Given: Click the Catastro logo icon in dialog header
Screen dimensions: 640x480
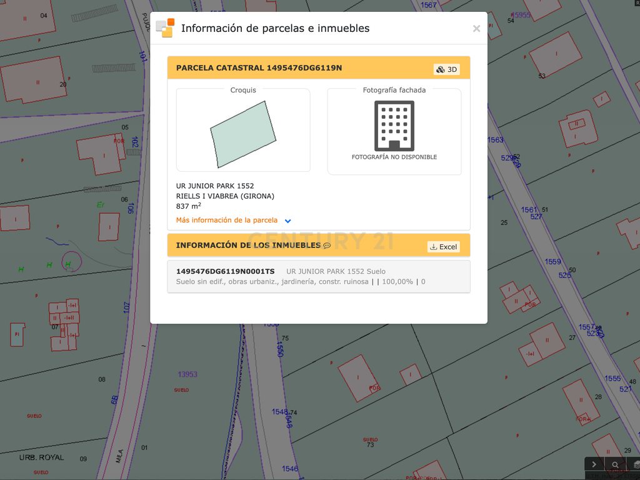Looking at the screenshot, I should click(165, 27).
